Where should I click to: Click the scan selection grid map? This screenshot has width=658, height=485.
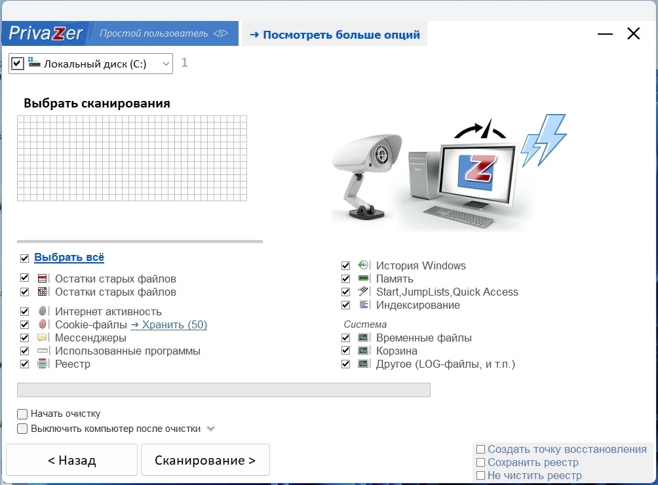(132, 159)
